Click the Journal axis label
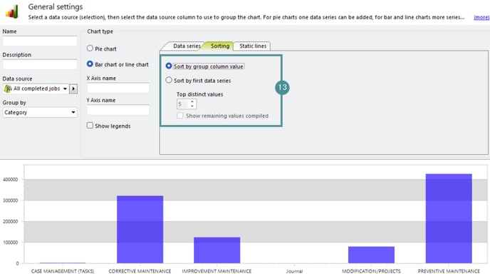This screenshot has width=490, height=274. point(294,271)
